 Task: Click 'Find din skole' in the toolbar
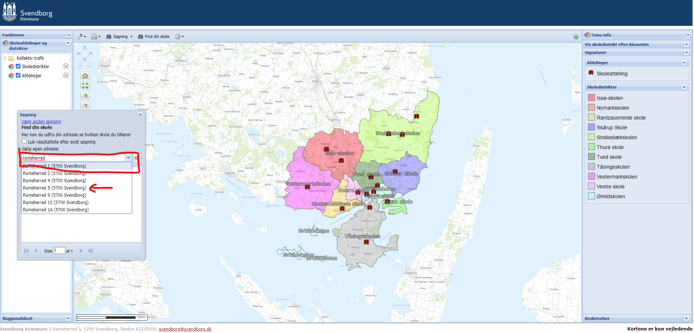(154, 36)
